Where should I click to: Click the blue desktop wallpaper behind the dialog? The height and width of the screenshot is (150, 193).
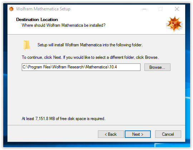[x=188, y=74]
